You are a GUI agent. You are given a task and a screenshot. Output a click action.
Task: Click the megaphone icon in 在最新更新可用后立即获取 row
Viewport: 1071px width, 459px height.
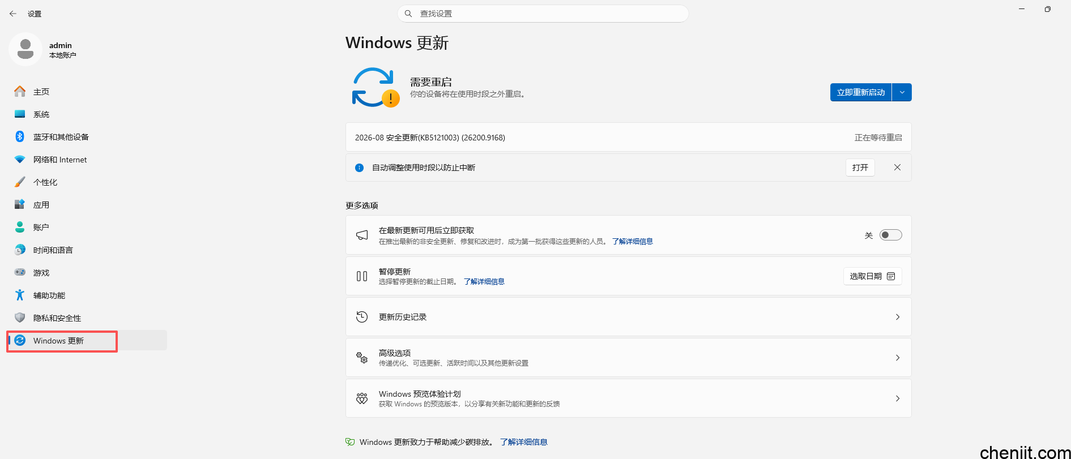[x=362, y=235]
